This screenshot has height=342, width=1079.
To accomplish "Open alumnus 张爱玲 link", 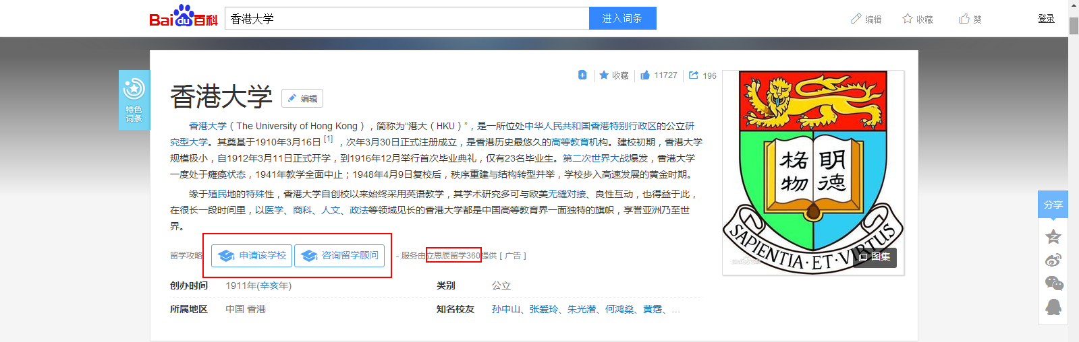I will [544, 309].
